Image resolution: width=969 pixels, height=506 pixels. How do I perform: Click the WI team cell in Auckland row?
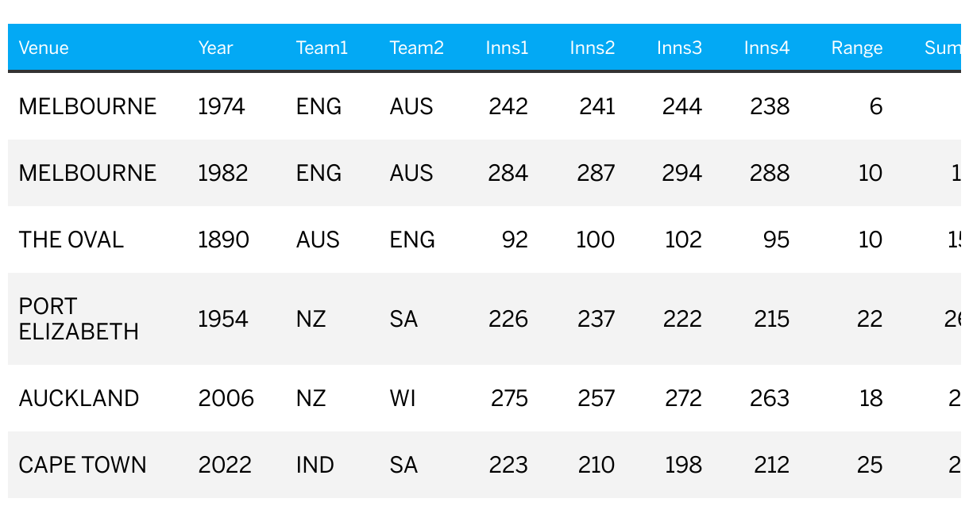pyautogui.click(x=403, y=398)
